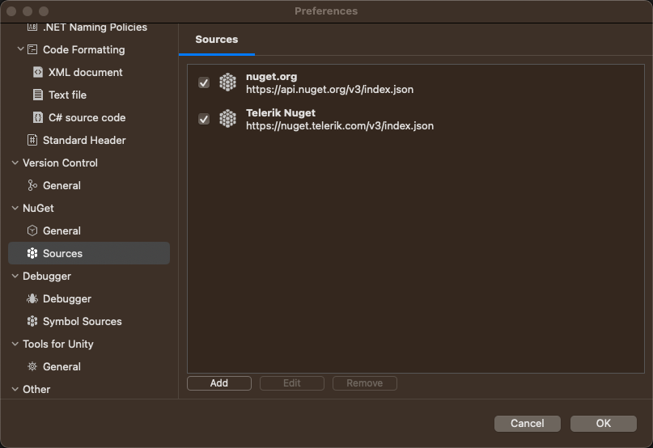Screen dimensions: 653x448
Task: Collapse the NuGet section
Action: [x=15, y=208]
